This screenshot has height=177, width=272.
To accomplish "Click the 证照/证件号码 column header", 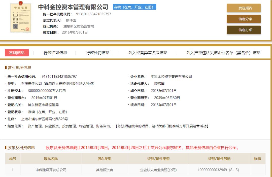I will click(219, 159).
